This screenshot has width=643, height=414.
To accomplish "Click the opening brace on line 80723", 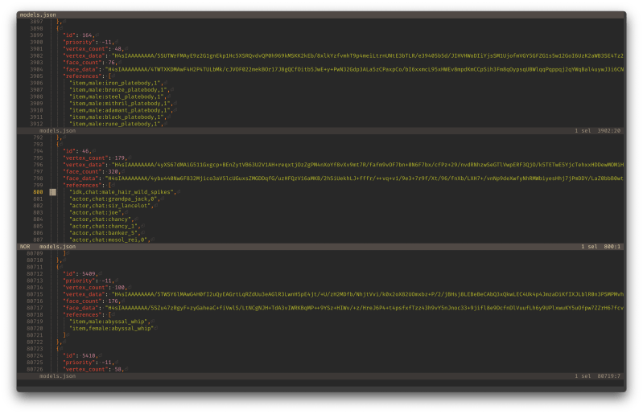I will point(58,349).
